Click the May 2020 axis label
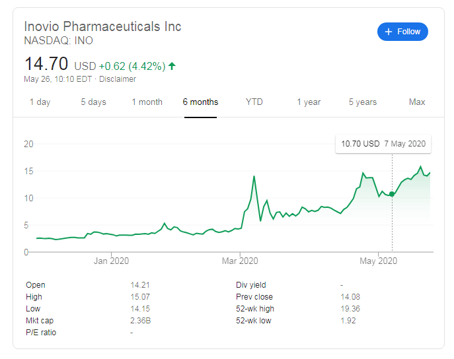The height and width of the screenshot is (359, 454). tap(377, 261)
